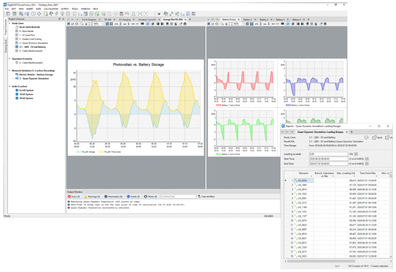Select Electric Vehicle + Battery Storage variation
This screenshot has width=396, height=272.
36,74
